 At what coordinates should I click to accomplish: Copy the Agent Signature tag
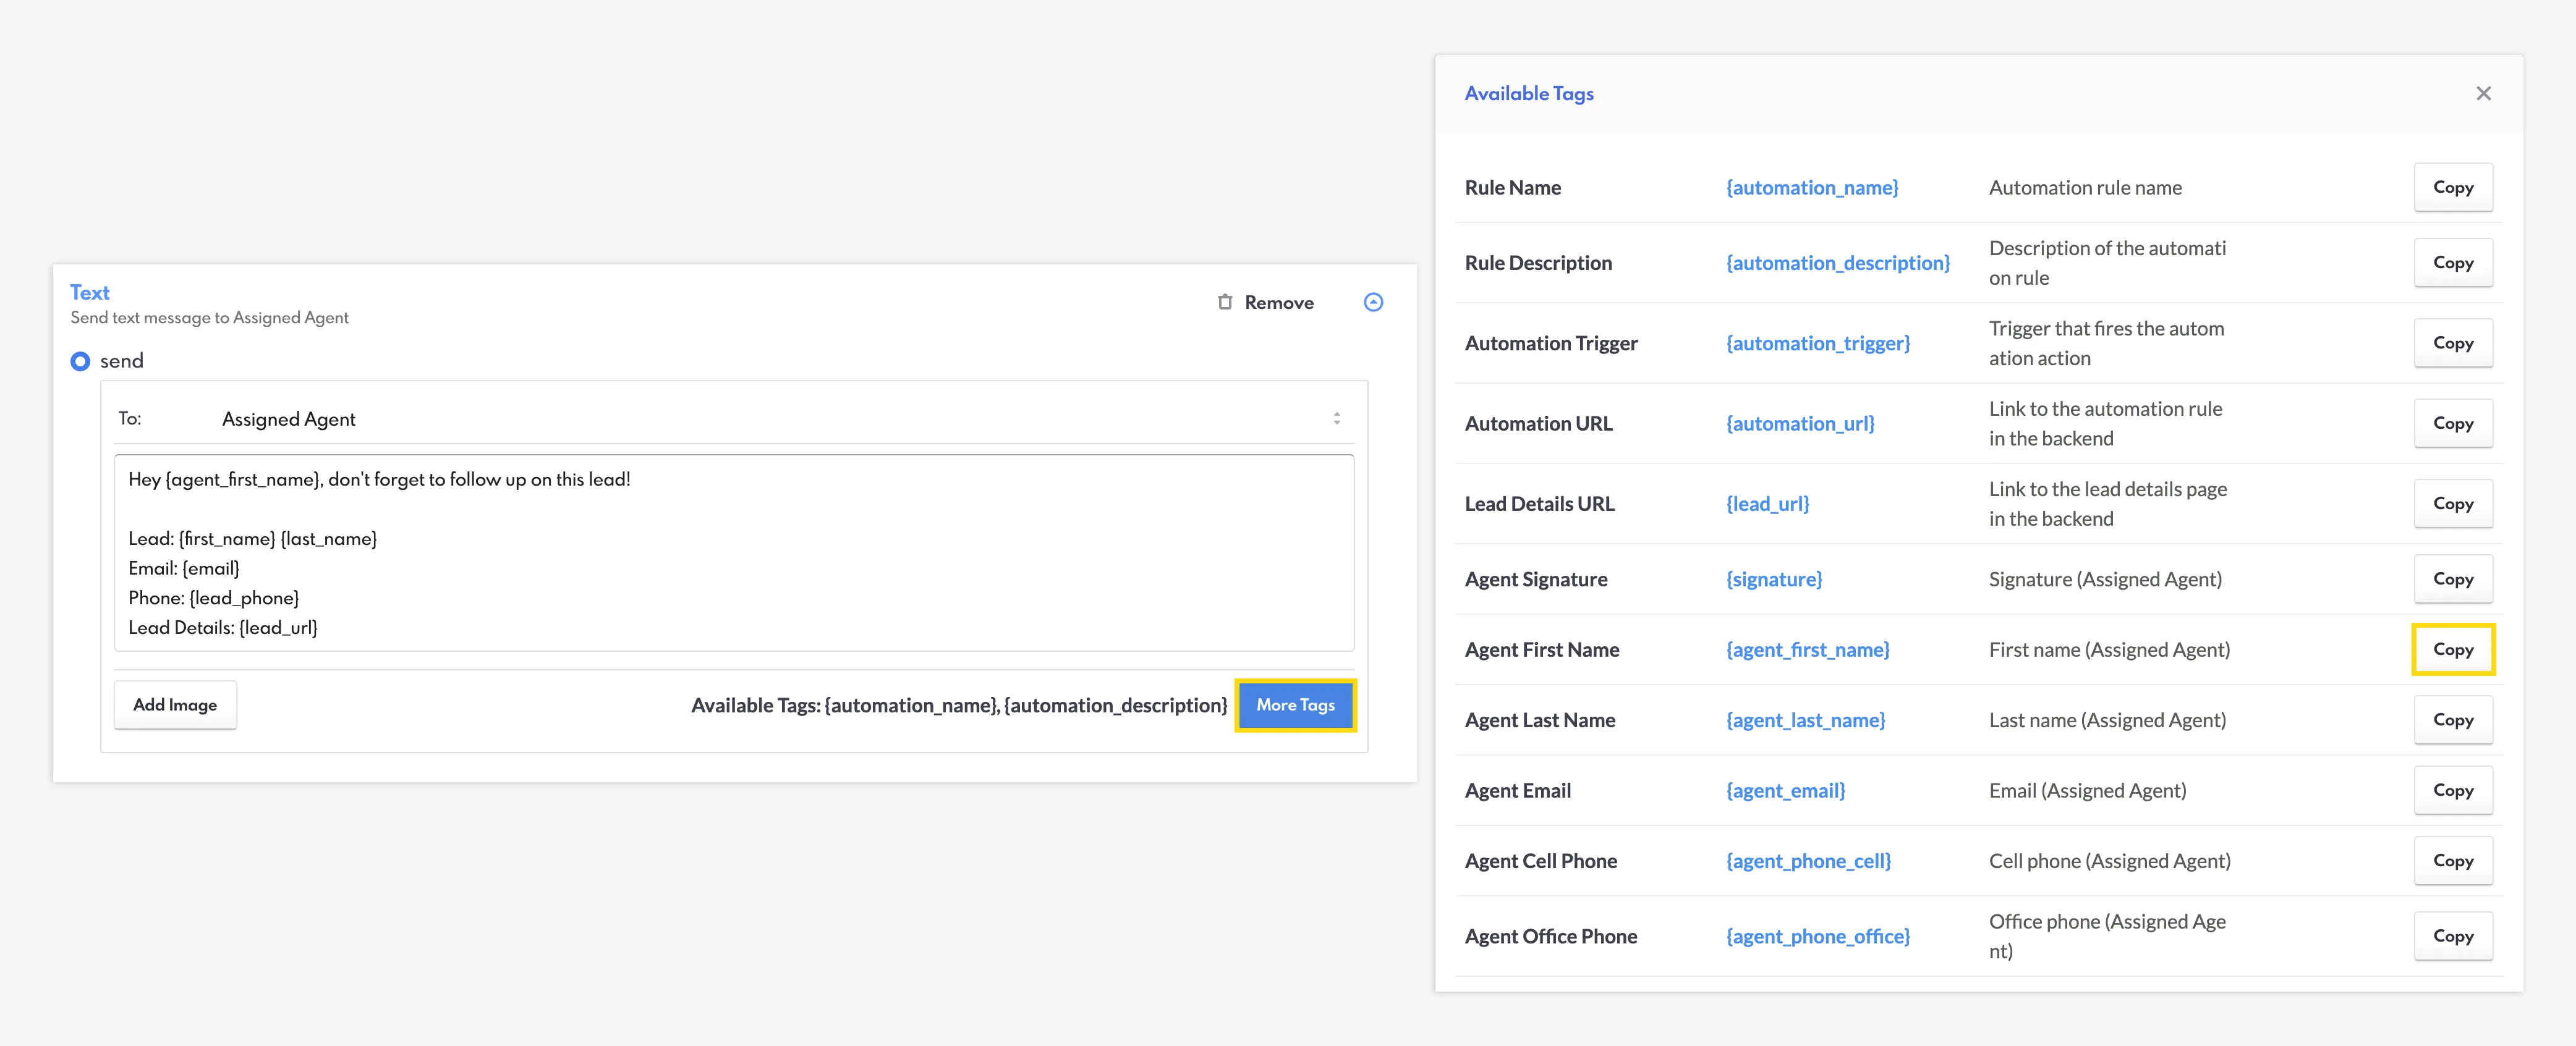pyautogui.click(x=2453, y=580)
